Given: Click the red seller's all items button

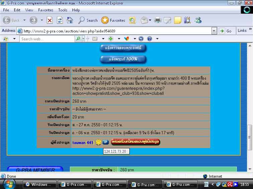Looking at the screenshot, I should [x=136, y=142].
